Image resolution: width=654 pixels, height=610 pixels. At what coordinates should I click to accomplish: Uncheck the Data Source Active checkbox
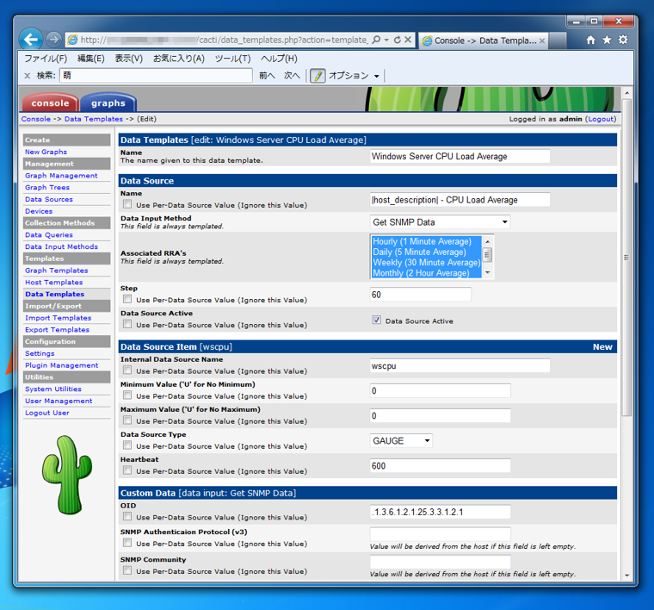(377, 321)
